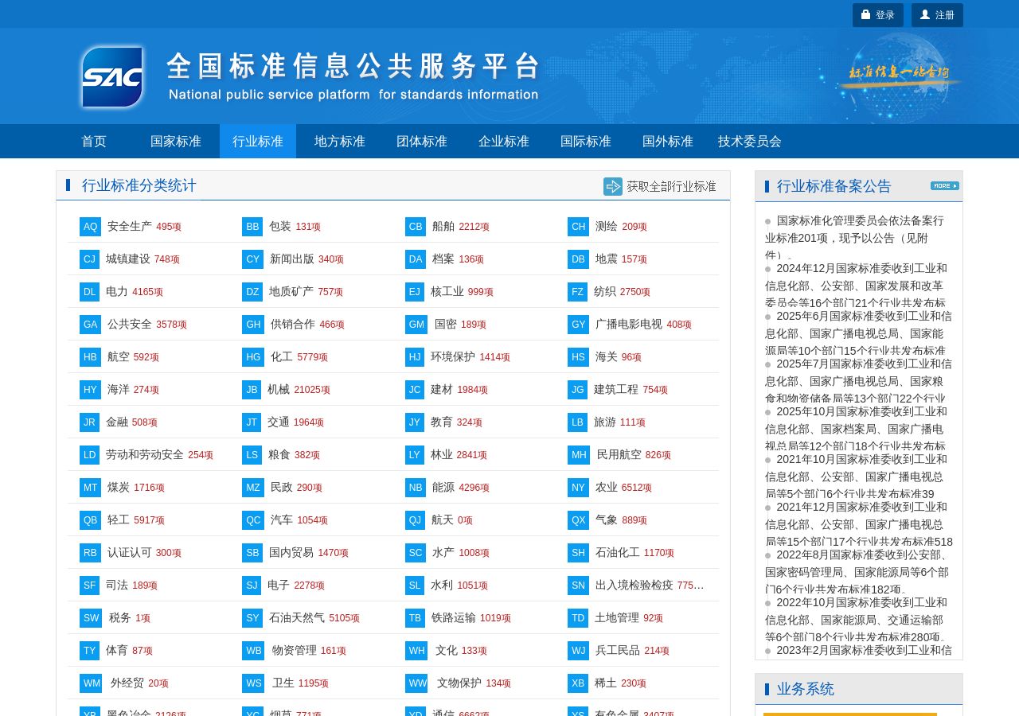The image size is (1019, 716).
Task: Click the HG code badge for 化工
Action: (x=253, y=357)
